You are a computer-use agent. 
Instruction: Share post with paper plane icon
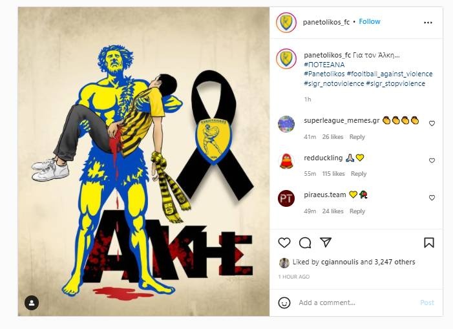click(x=326, y=242)
